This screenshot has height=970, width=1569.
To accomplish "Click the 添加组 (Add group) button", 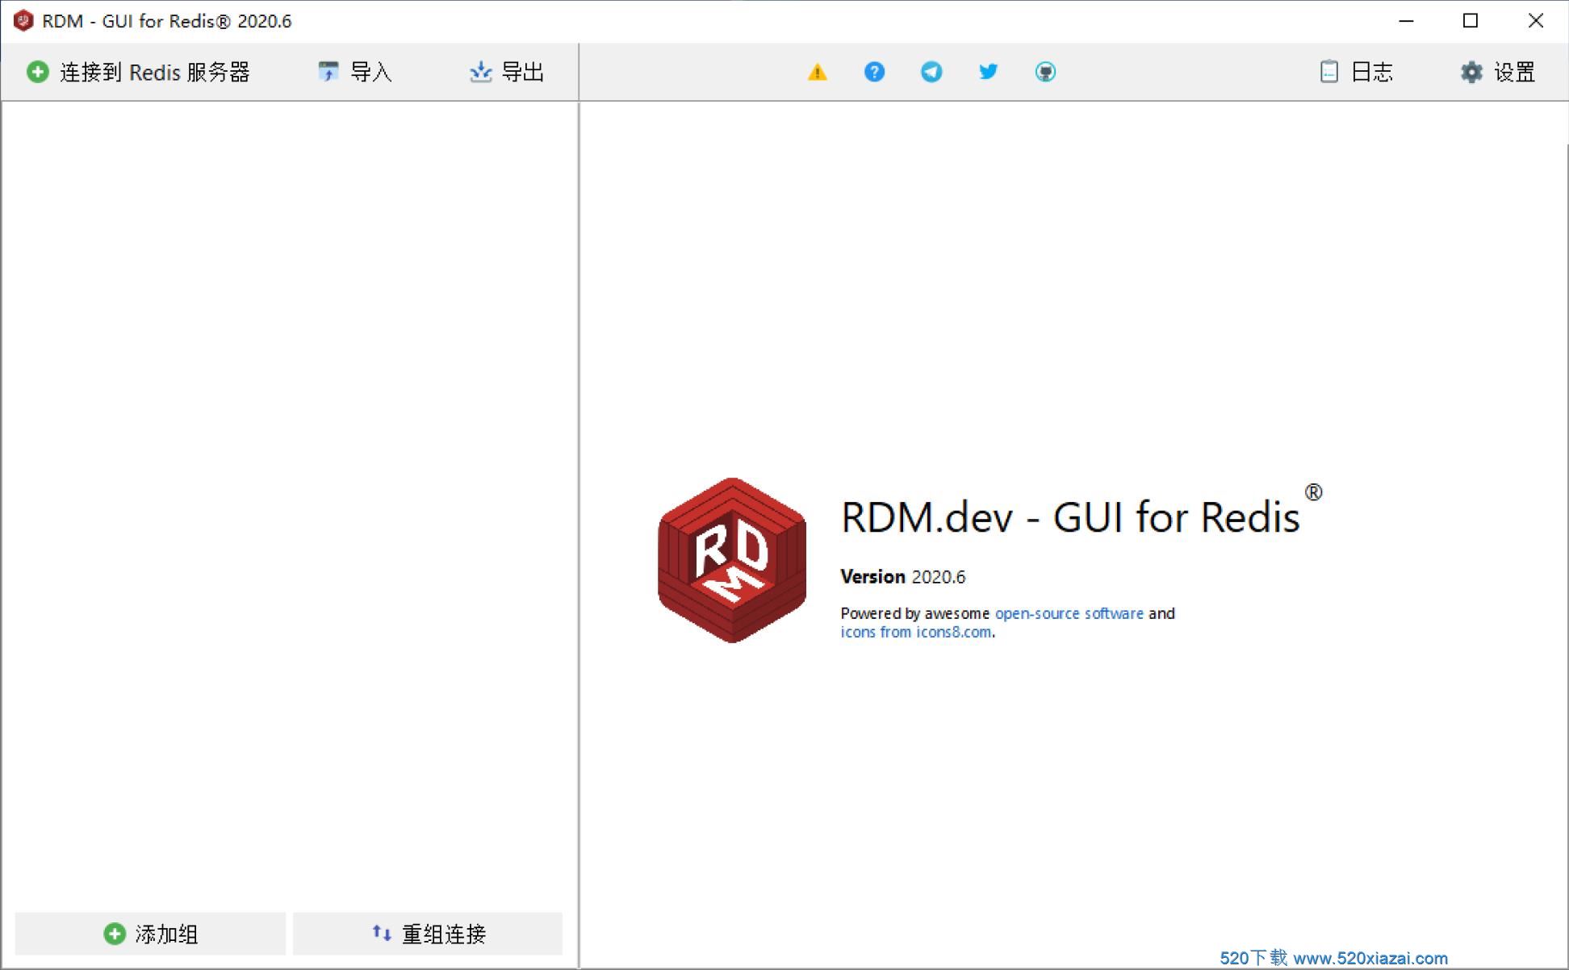I will tap(150, 934).
